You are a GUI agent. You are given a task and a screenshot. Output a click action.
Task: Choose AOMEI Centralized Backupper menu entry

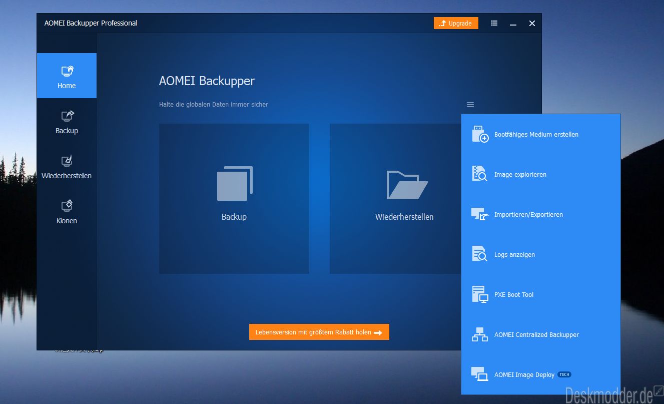[541, 334]
